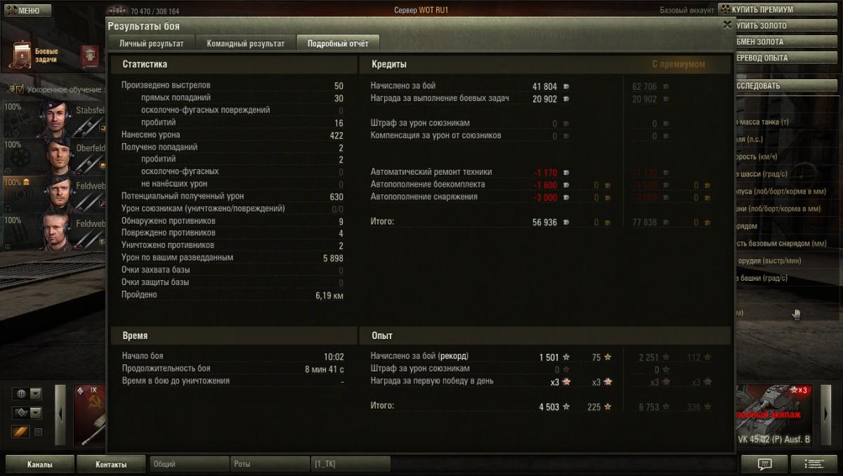The image size is (843, 476).
Task: Click the КУПИТЬ ПРЕМИУМ button
Action: coord(778,10)
